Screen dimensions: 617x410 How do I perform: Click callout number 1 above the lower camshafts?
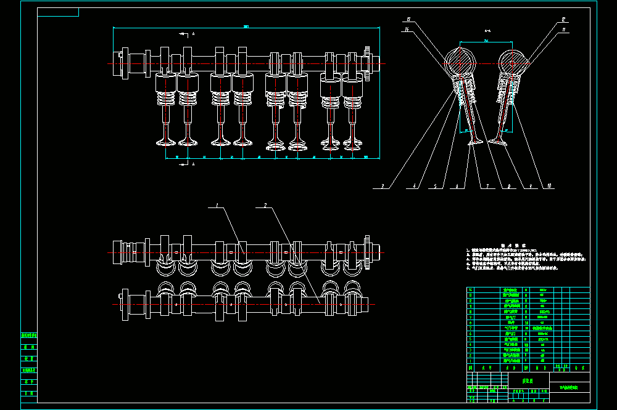(217, 205)
